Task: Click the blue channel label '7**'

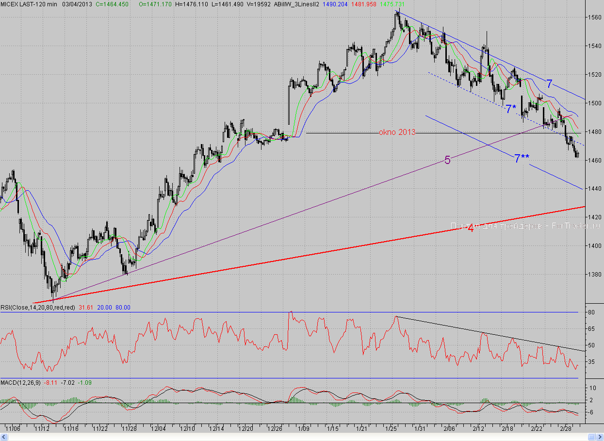Action: point(522,158)
